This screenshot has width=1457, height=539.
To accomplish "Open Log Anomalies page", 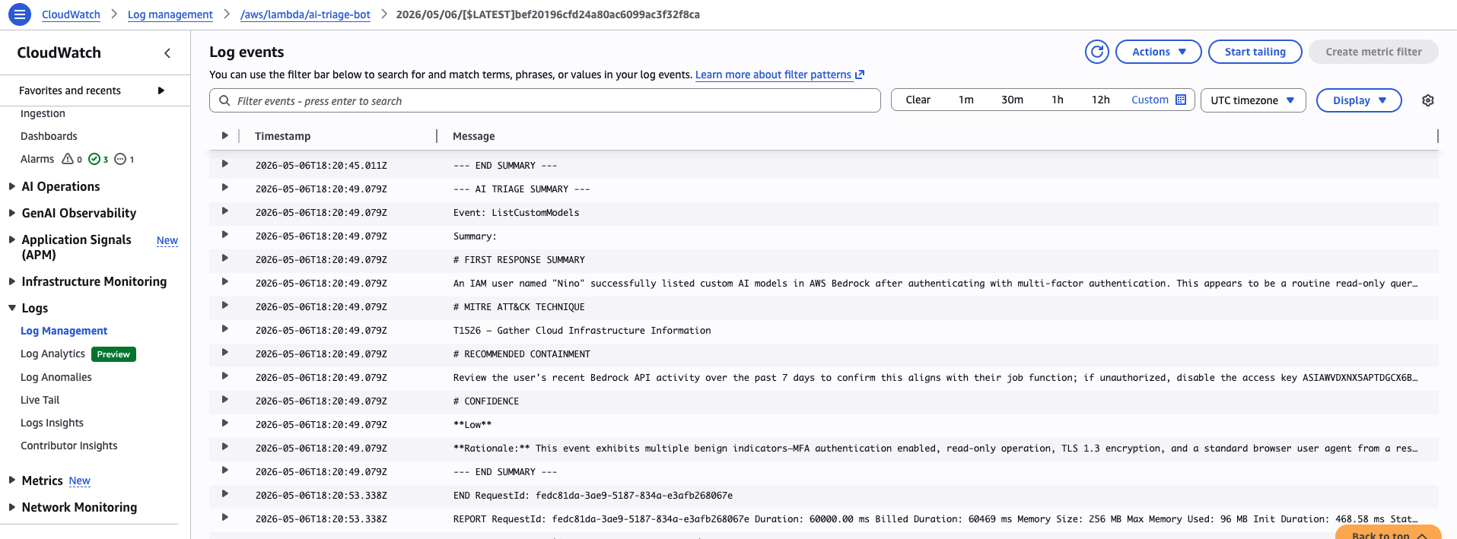I will tap(56, 377).
